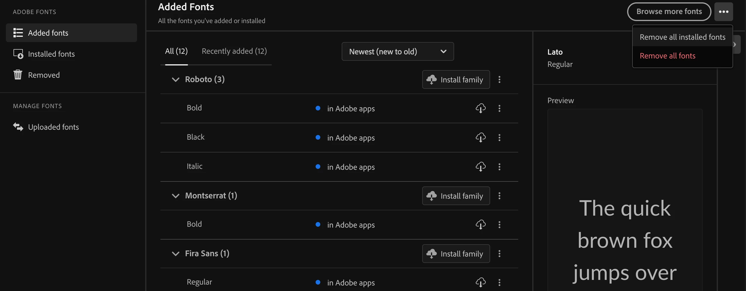Image resolution: width=746 pixels, height=291 pixels.
Task: Switch to the All (12) tab
Action: pos(176,51)
